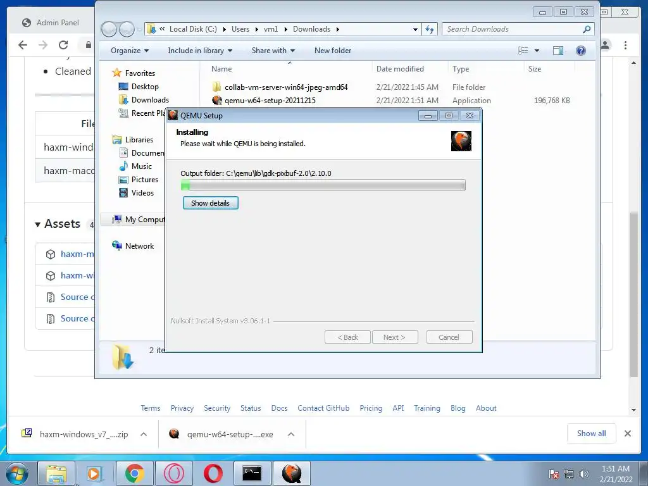Select Downloads in the navigation pane
Screen dimensions: 648x486
150,99
